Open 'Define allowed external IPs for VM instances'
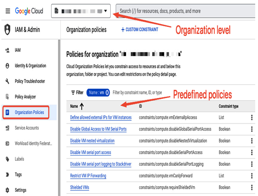The image size is (258, 196). pos(101,118)
